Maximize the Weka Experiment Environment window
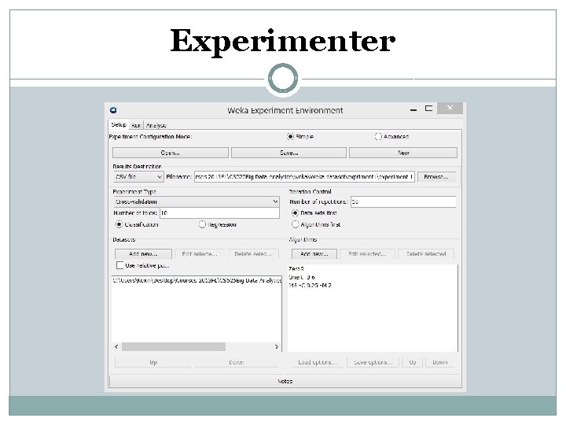The height and width of the screenshot is (425, 566). pos(429,109)
